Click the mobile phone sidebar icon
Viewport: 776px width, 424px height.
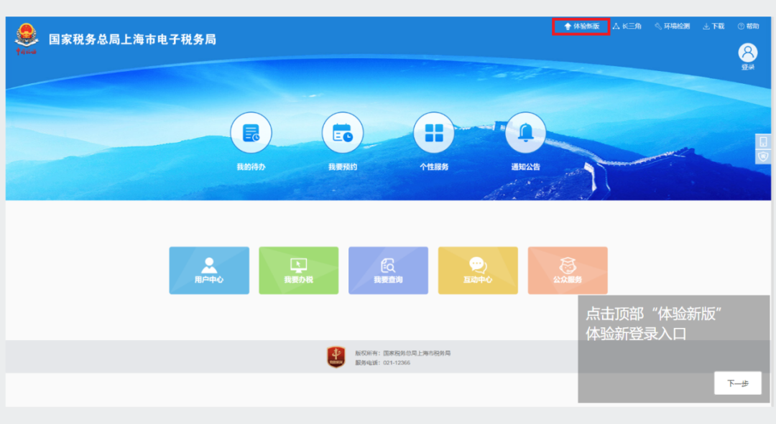[x=763, y=142]
